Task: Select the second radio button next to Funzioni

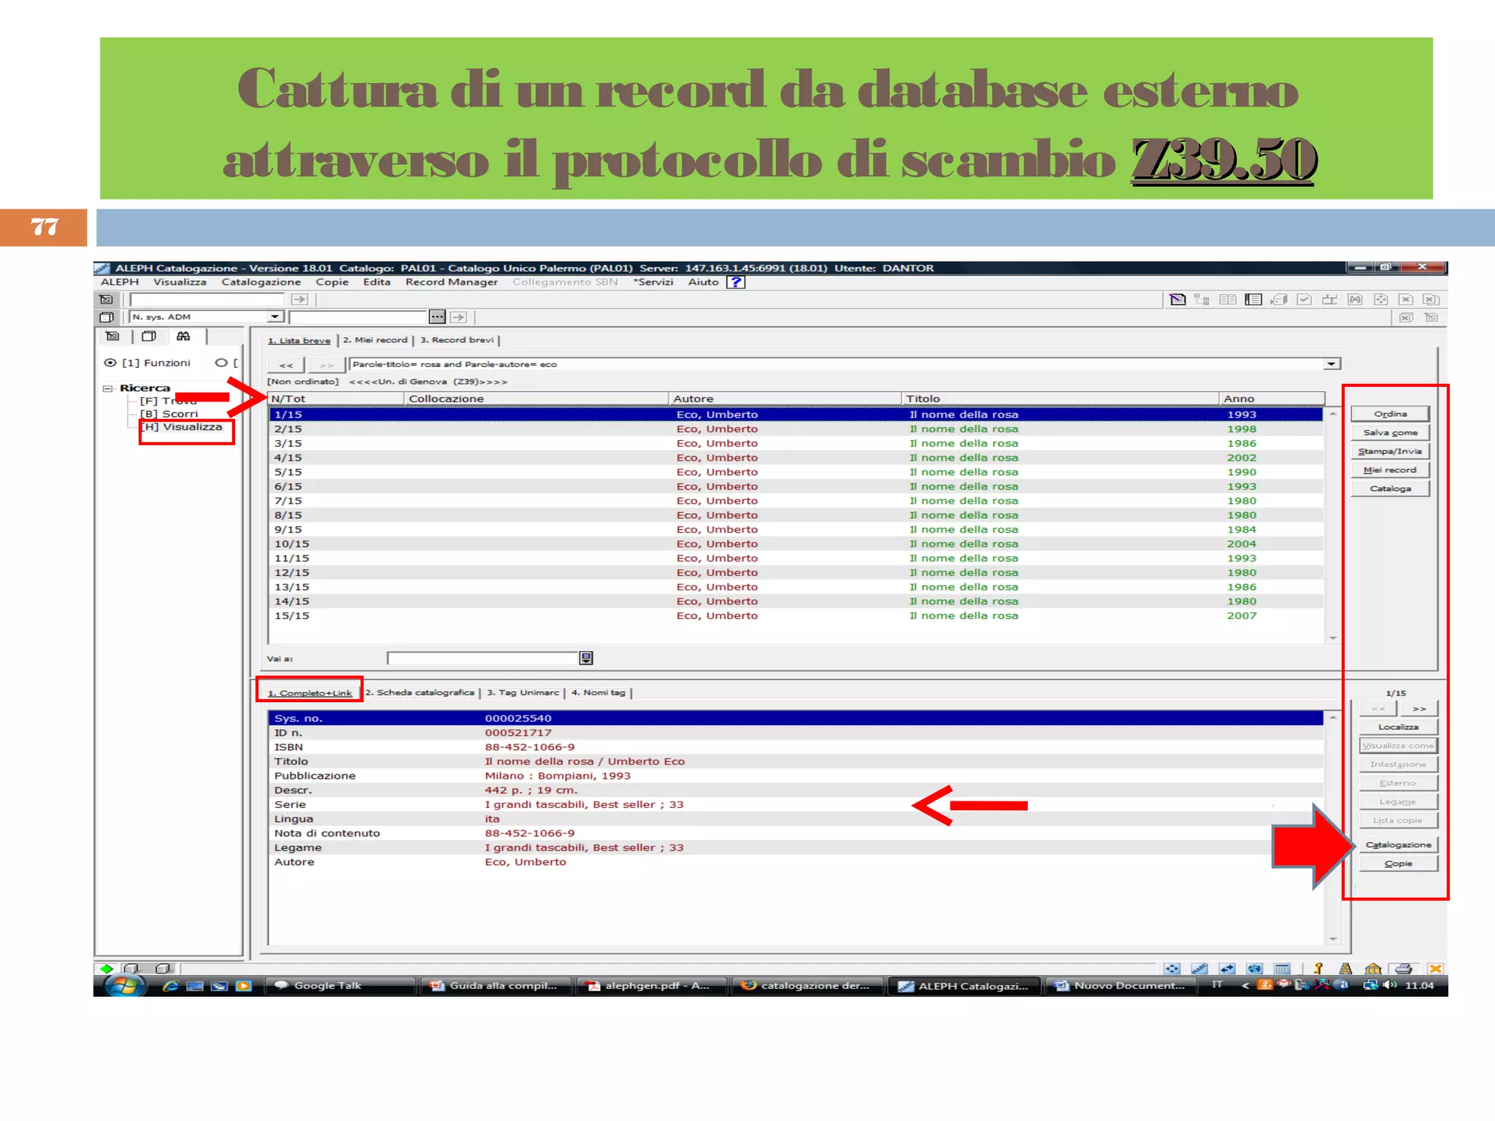Action: (221, 363)
